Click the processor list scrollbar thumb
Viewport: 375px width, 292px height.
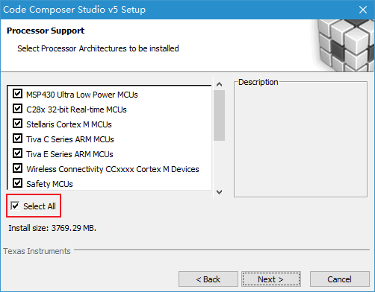point(219,115)
